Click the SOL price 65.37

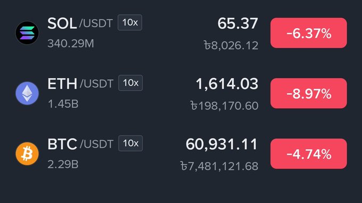(237, 23)
